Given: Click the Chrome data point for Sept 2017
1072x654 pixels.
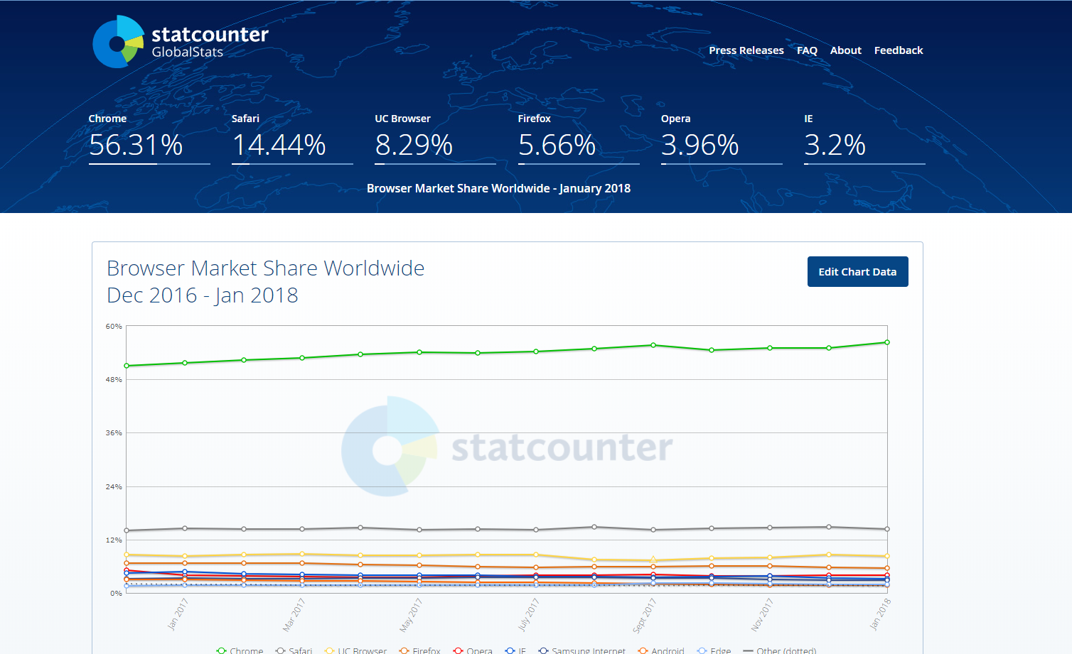Looking at the screenshot, I should click(653, 345).
